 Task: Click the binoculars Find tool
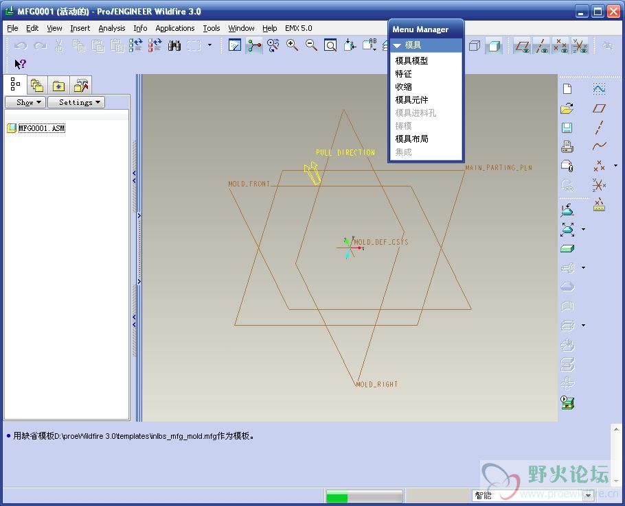click(x=174, y=45)
